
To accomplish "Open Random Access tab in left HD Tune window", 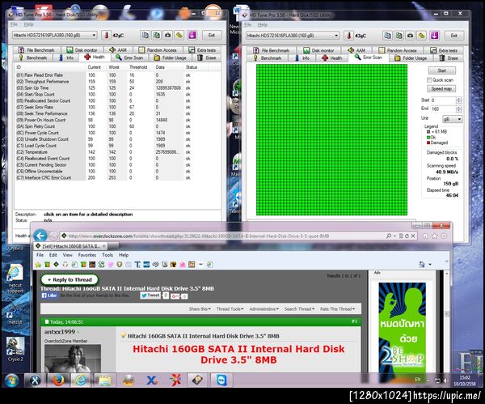I will (158, 50).
